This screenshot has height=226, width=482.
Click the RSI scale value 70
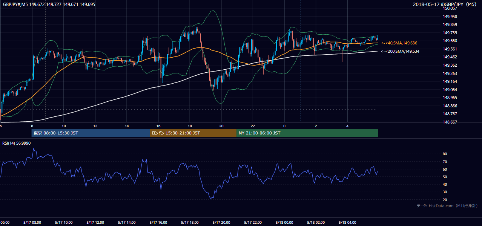click(445, 162)
